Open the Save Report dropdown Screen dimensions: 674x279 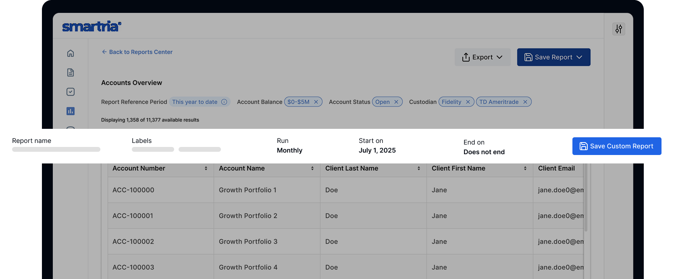coord(553,57)
